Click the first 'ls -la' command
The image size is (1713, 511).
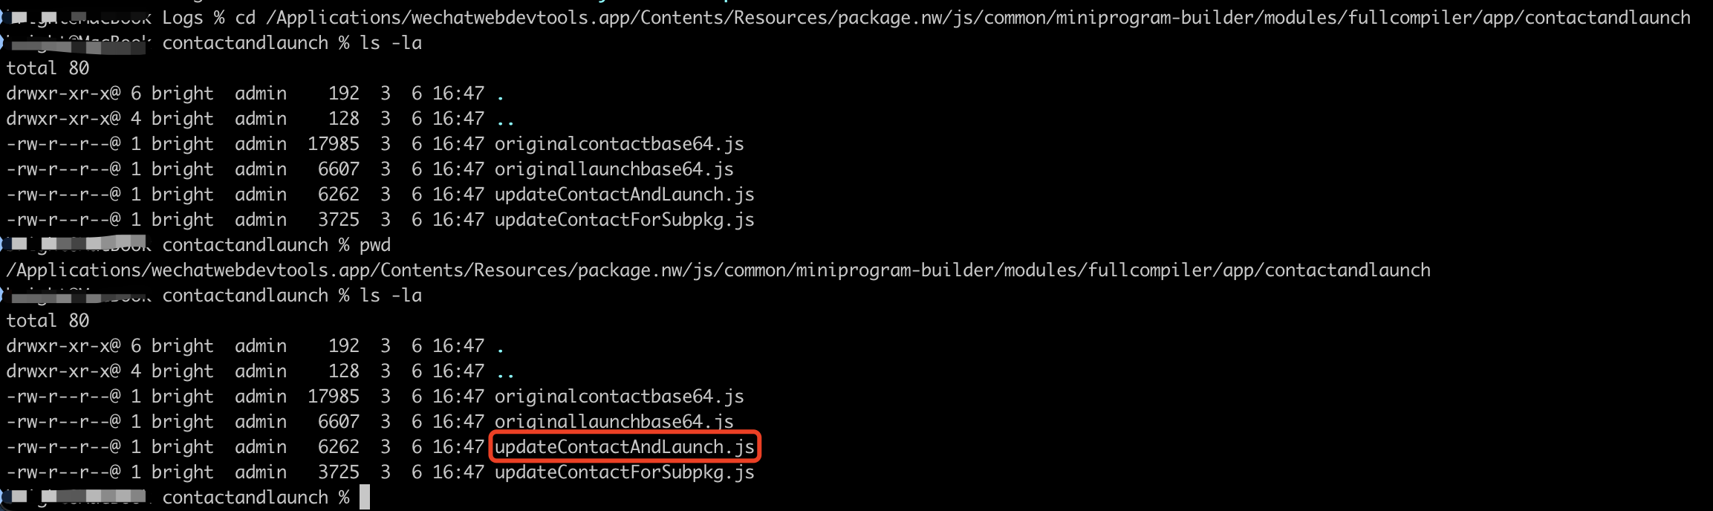(x=391, y=43)
